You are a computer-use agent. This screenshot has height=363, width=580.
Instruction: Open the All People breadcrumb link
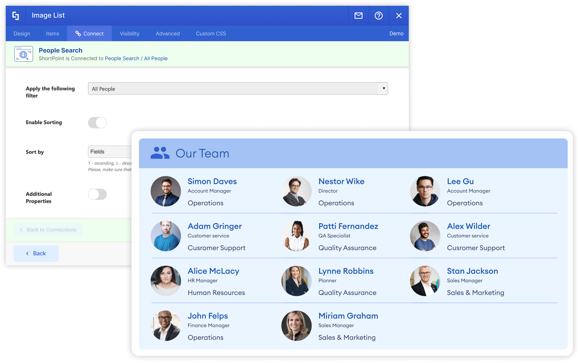coord(156,58)
